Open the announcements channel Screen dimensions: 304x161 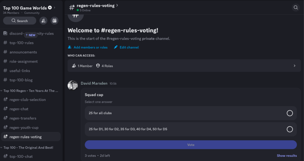pyautogui.click(x=23, y=52)
